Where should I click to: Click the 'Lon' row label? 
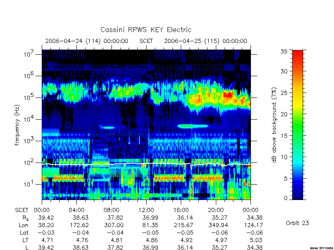point(23,225)
